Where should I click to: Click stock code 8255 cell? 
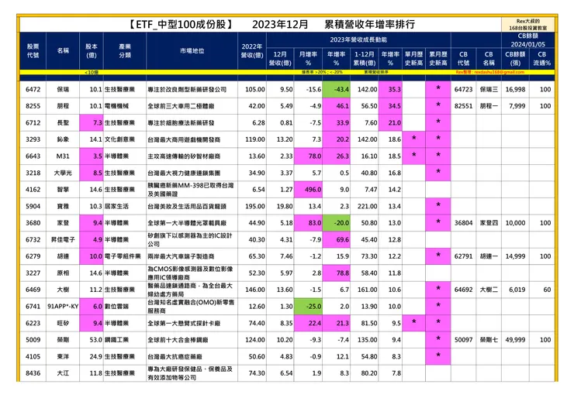point(33,106)
